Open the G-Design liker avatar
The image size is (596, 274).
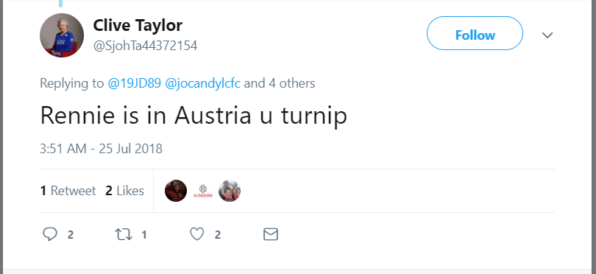[202, 191]
